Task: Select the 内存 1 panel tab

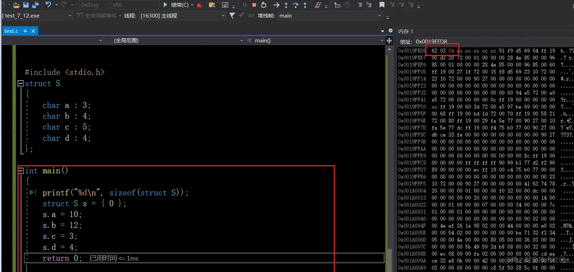Action: 405,31
